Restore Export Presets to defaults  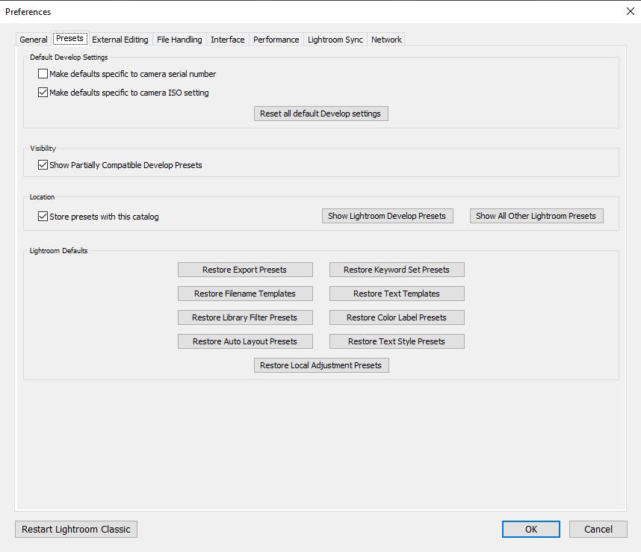[x=244, y=270]
